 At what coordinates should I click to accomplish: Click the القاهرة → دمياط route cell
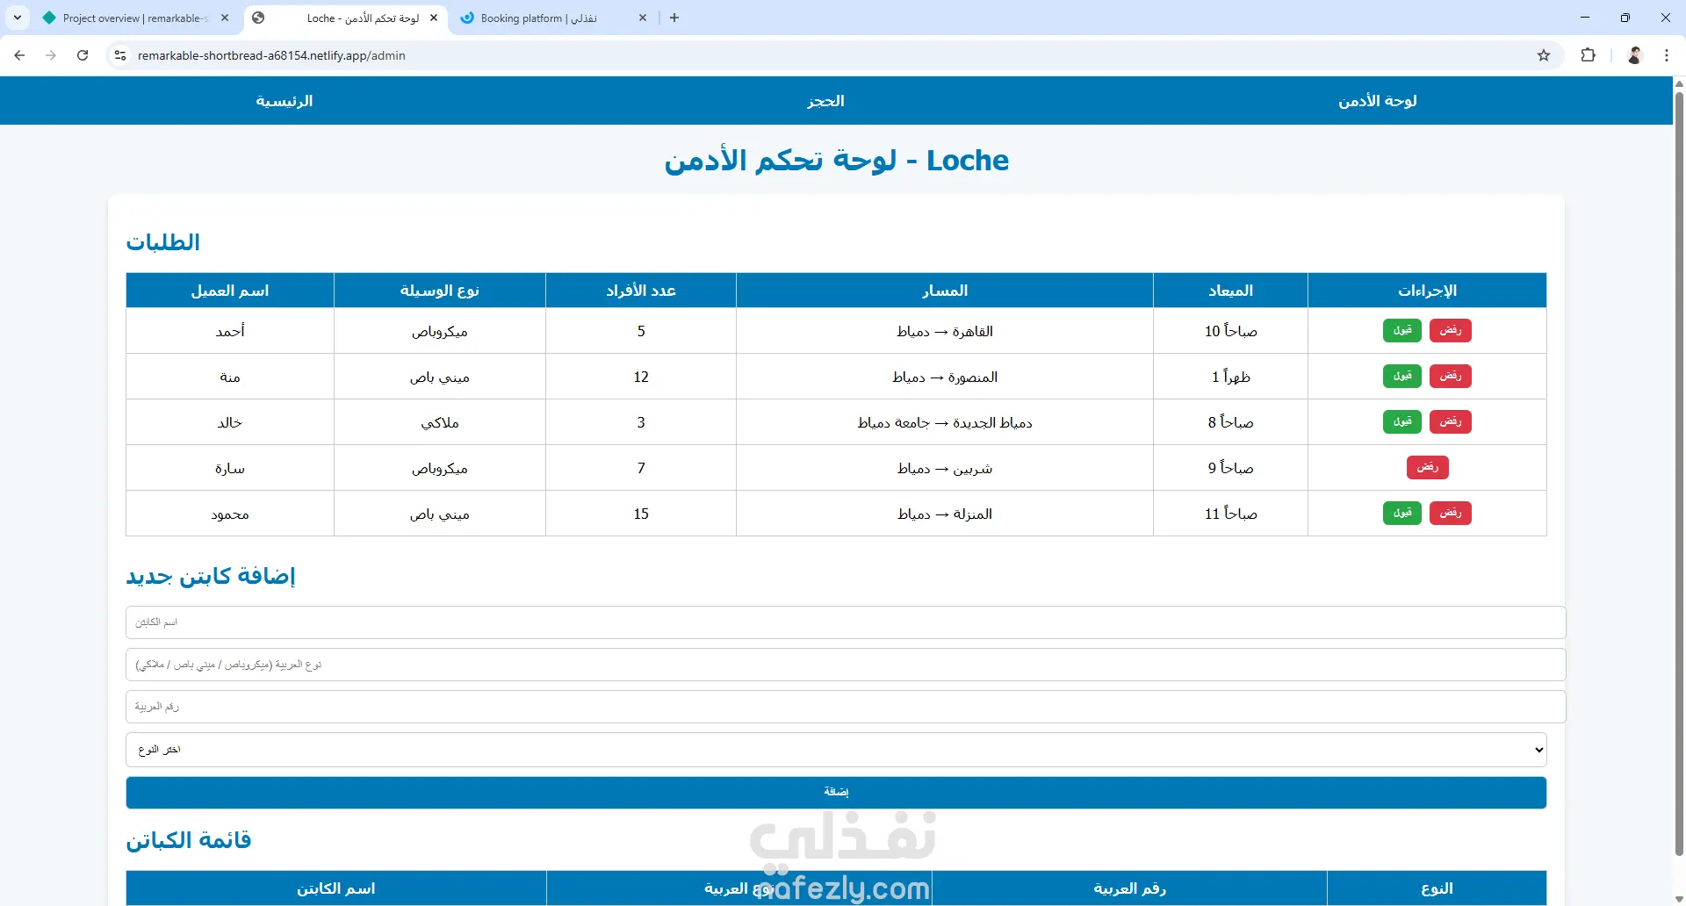945,331
